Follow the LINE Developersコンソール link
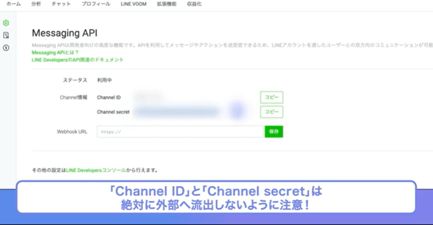Image resolution: width=433 pixels, height=225 pixels. click(x=96, y=170)
